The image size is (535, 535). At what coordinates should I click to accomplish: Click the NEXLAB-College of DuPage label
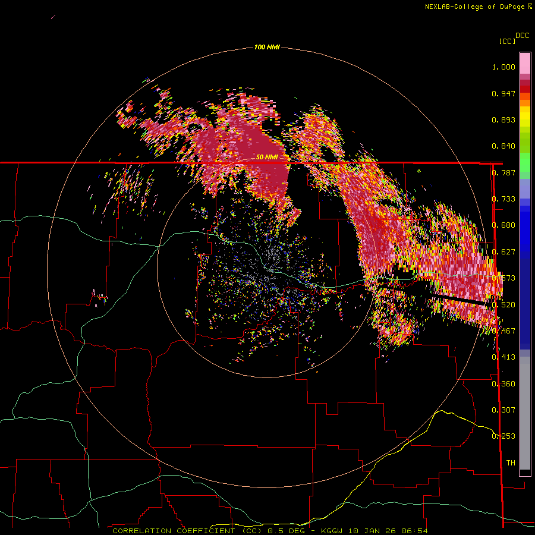pos(474,7)
